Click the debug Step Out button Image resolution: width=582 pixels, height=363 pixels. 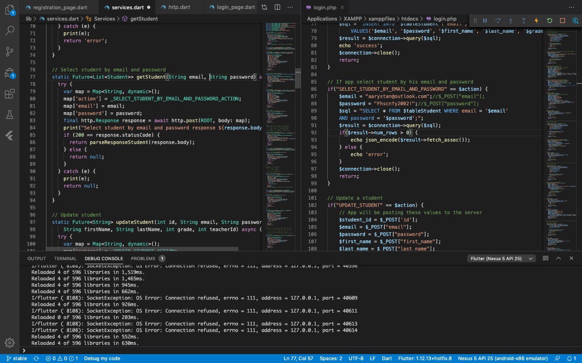point(523,20)
